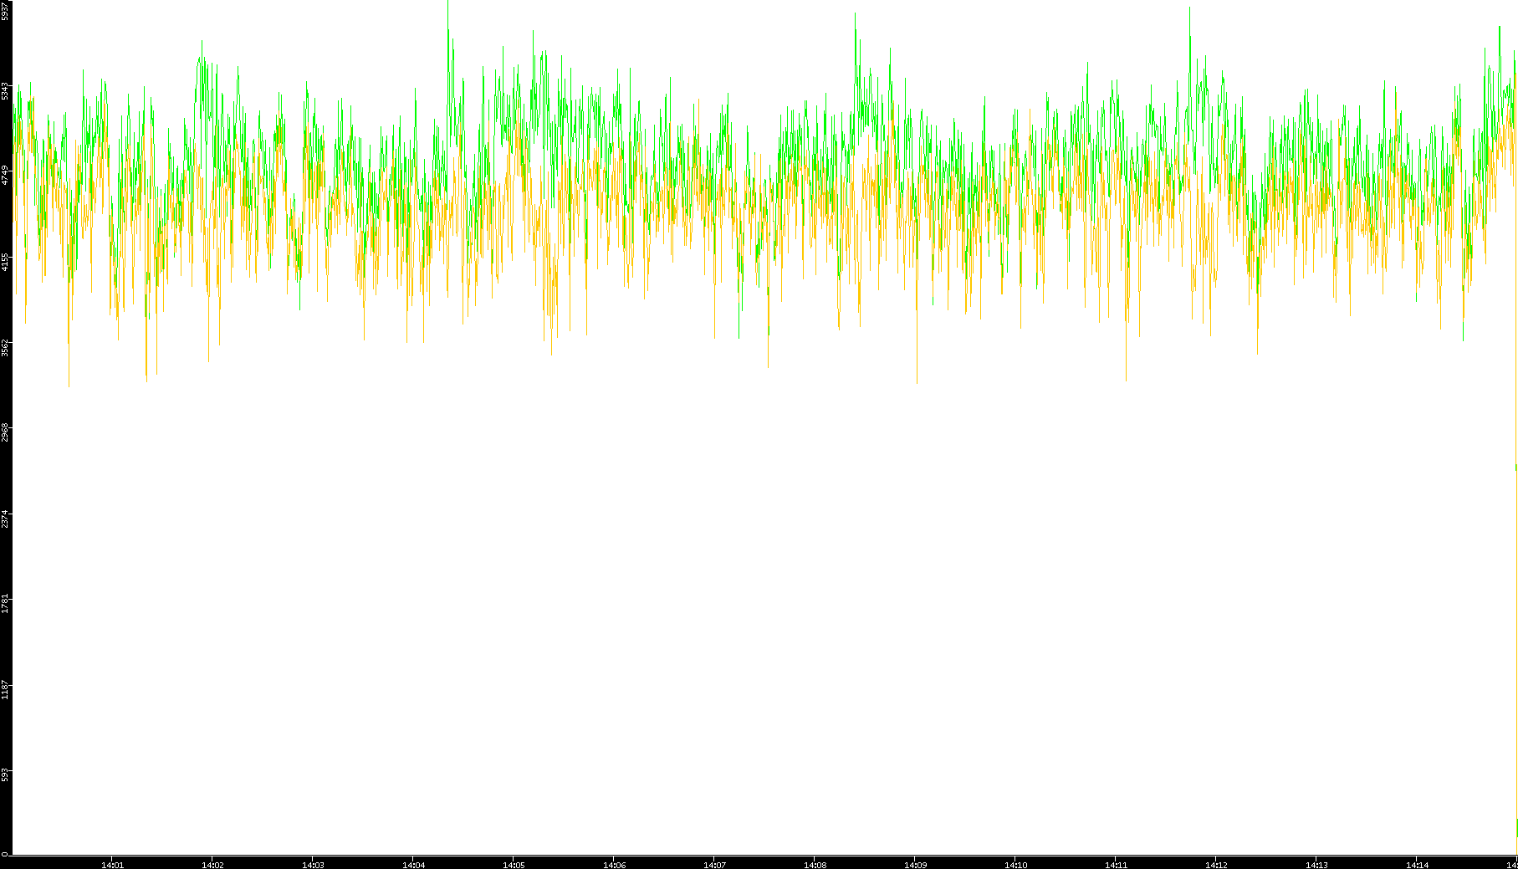1518x869 pixels.
Task: Click the 3562 tick label on the y-axis
Action: point(5,347)
